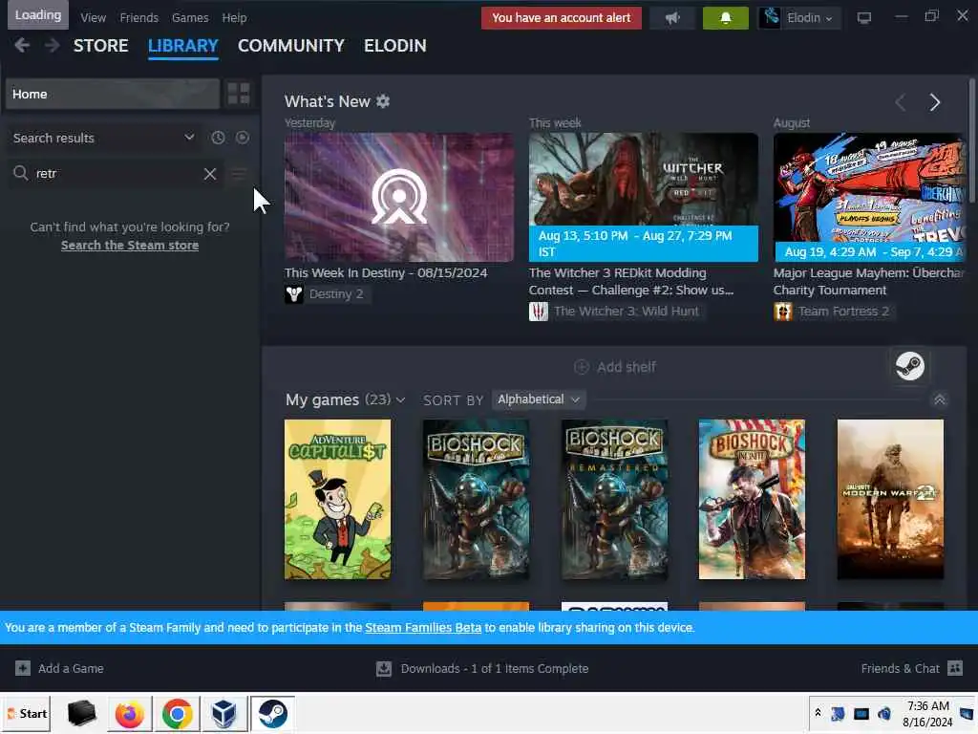Click the round Steam logo button
This screenshot has height=734, width=978.
coord(910,366)
